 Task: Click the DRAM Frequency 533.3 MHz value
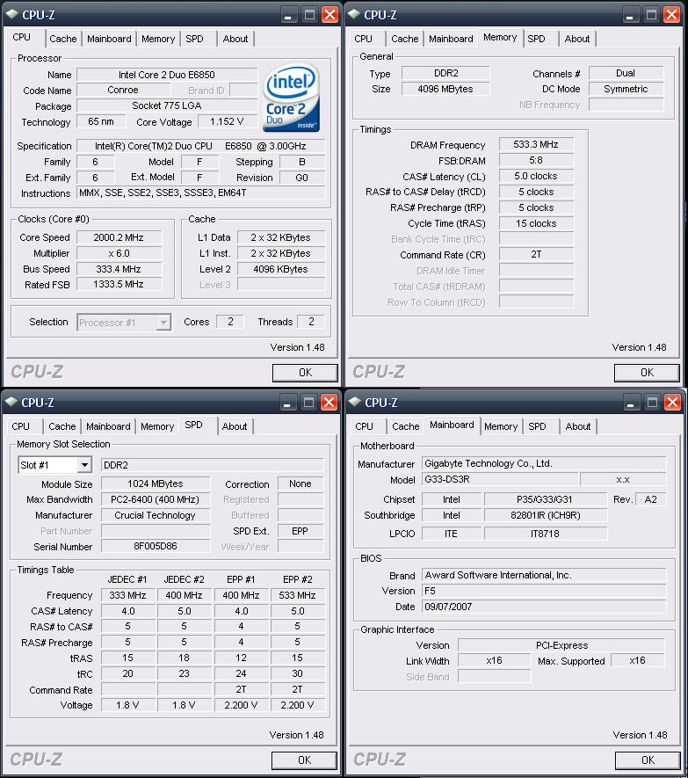click(x=536, y=144)
